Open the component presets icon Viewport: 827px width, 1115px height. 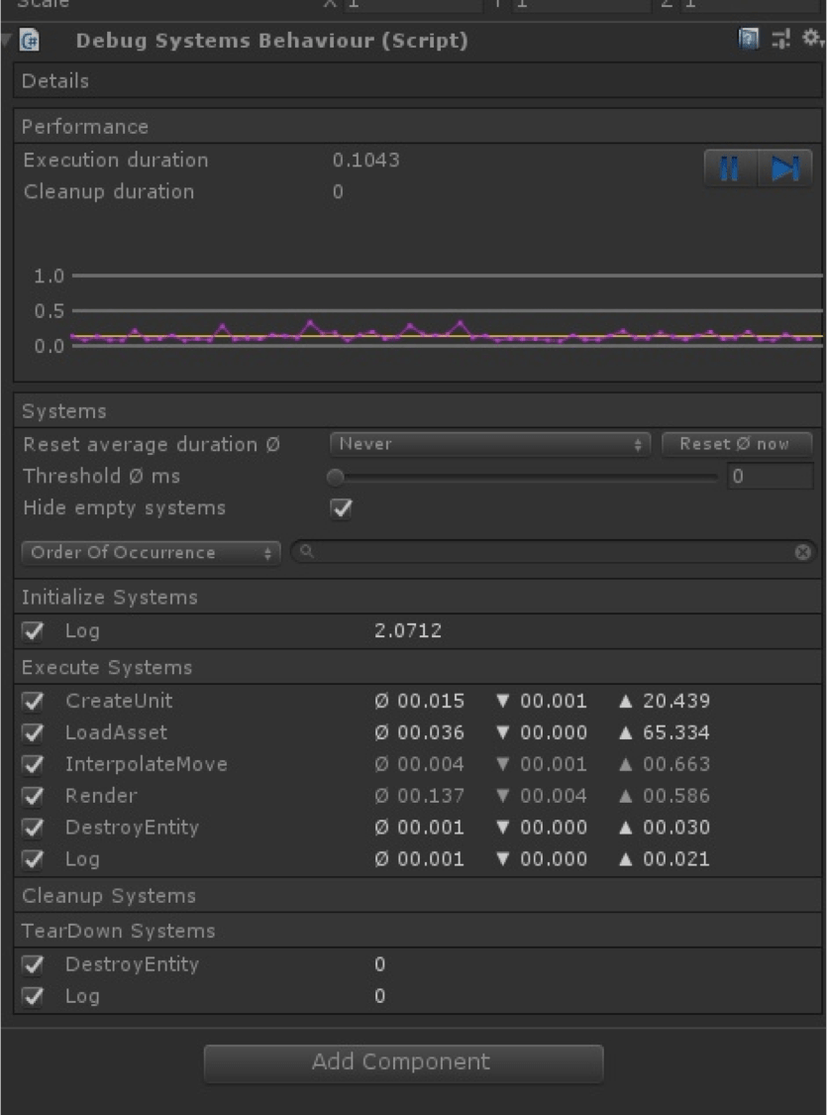pyautogui.click(x=780, y=40)
